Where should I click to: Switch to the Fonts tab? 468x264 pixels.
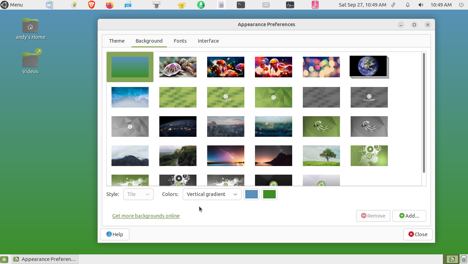click(180, 41)
